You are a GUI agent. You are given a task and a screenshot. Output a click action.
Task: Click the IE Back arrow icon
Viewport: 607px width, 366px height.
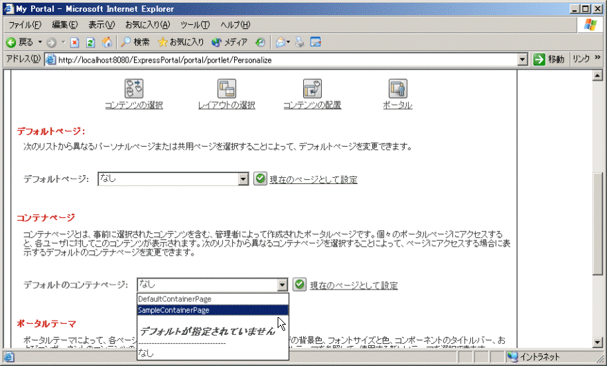pos(11,42)
